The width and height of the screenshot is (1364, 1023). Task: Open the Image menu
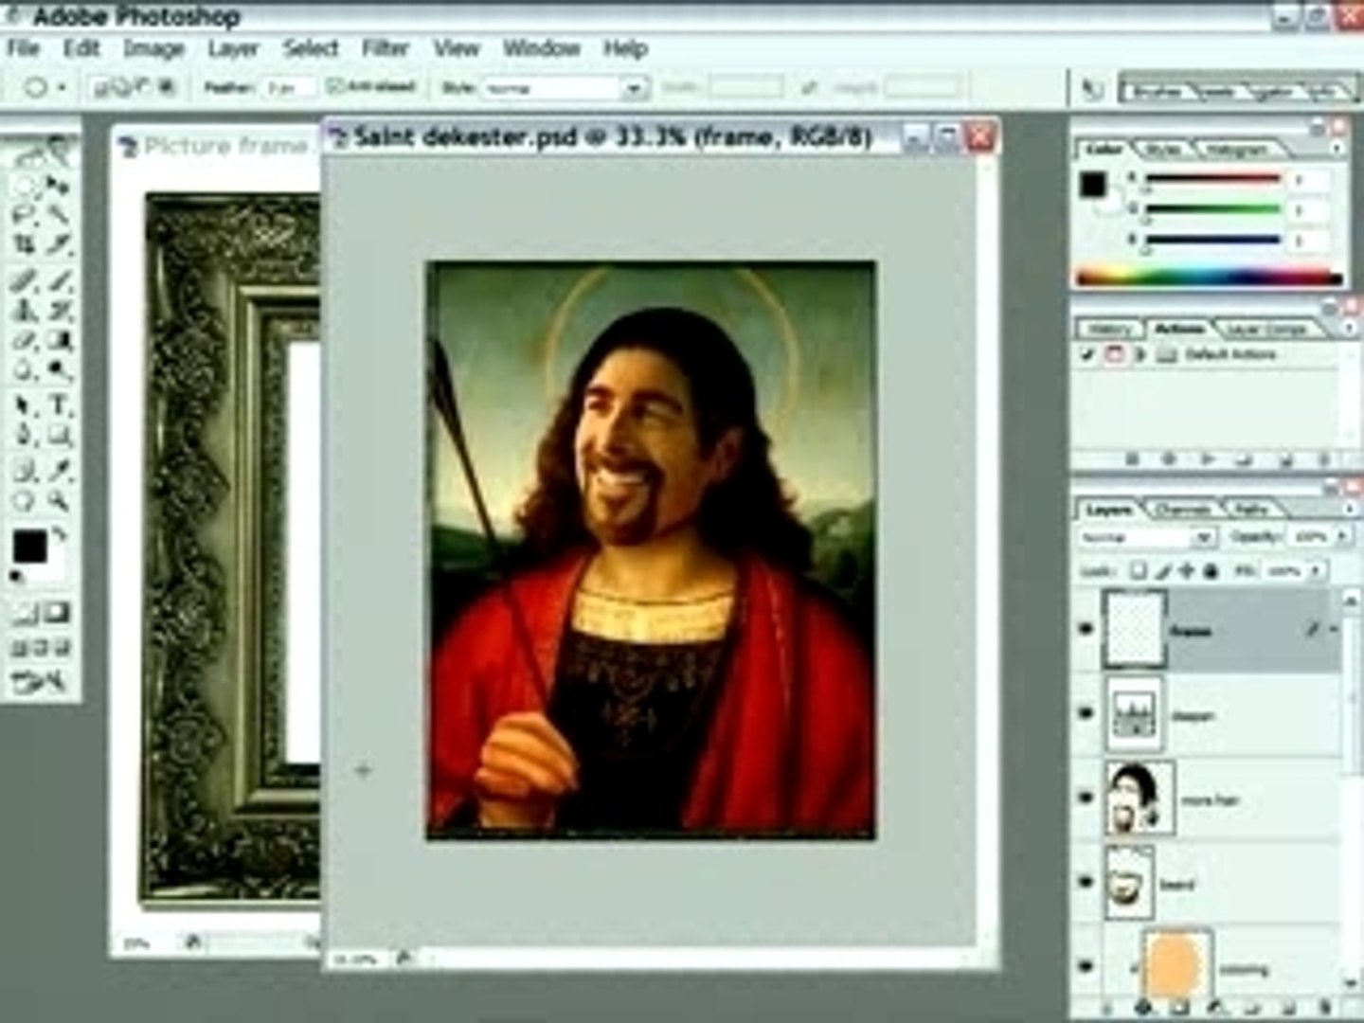[x=153, y=48]
